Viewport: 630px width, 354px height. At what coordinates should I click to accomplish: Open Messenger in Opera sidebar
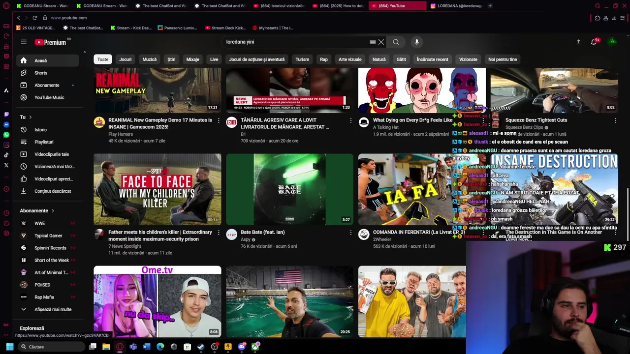[x=6, y=124]
